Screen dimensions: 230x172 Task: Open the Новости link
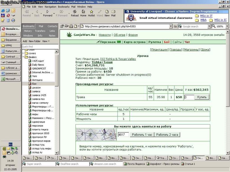(105, 35)
